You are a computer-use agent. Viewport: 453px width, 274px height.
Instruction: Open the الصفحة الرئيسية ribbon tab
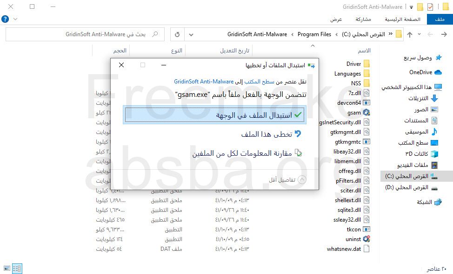coord(402,19)
